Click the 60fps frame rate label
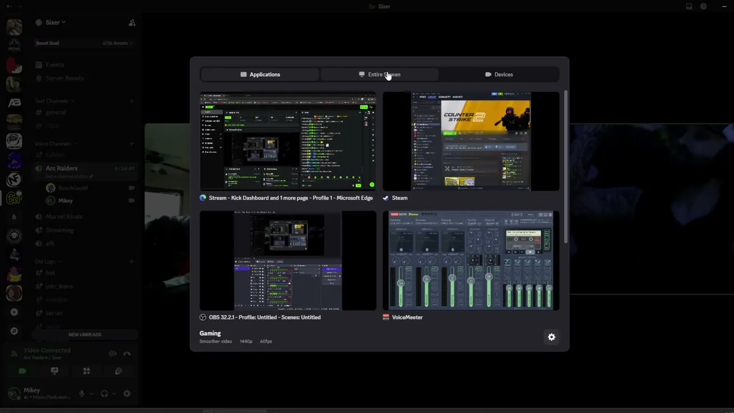 [266, 341]
